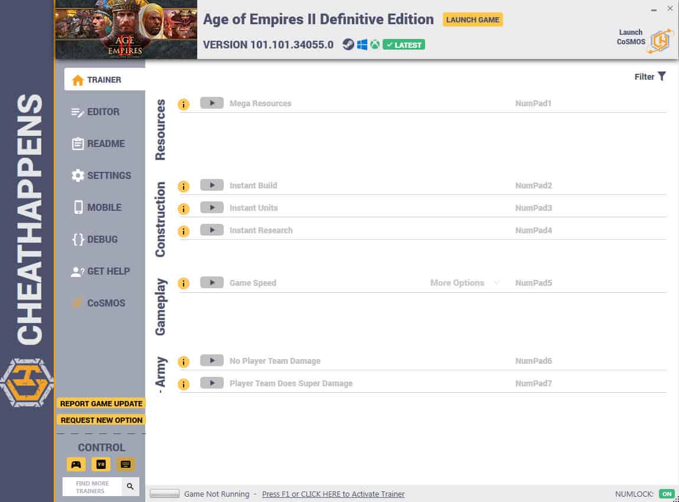Click Request New Option button
This screenshot has width=679, height=502.
(102, 420)
